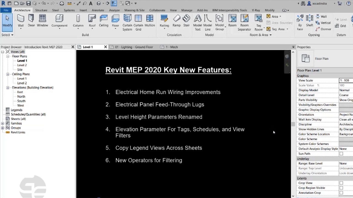Open the Select dropdown under Modify
Screen dimensions: 353x198
7,35
